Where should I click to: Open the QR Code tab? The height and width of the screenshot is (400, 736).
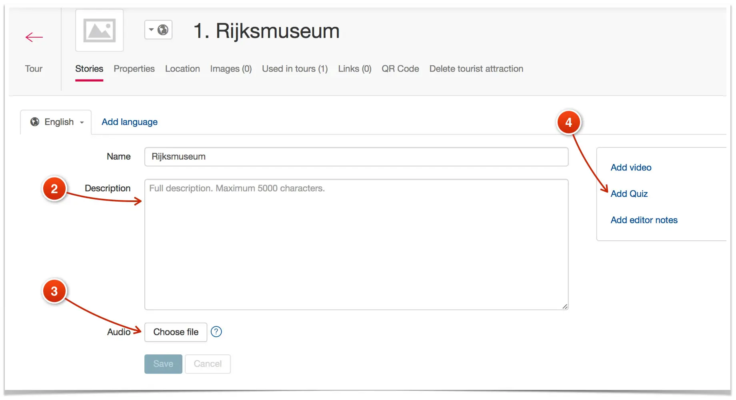click(x=400, y=69)
